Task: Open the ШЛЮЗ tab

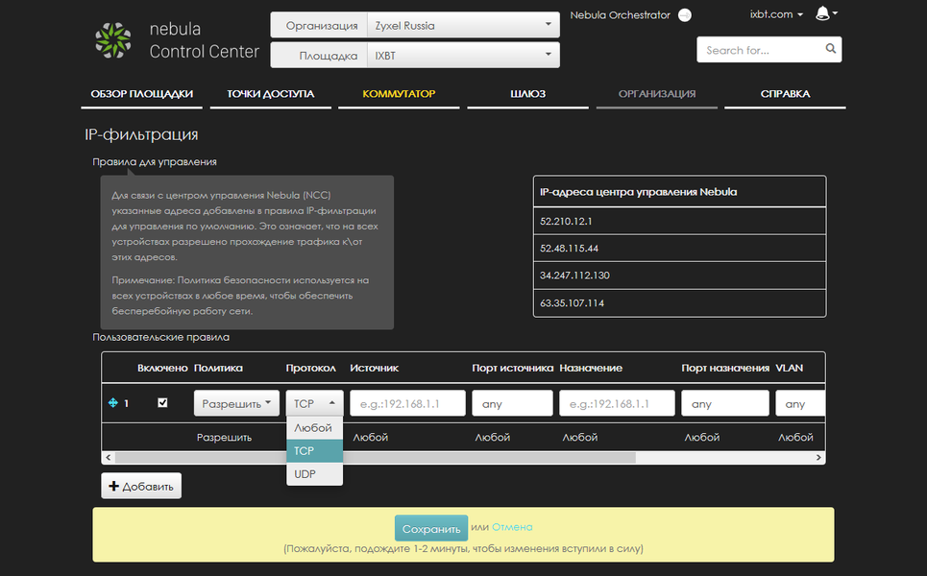Action: pyautogui.click(x=528, y=94)
